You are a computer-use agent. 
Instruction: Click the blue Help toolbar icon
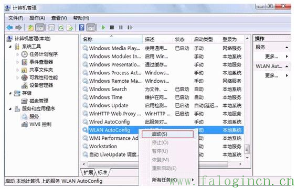coord(81,27)
